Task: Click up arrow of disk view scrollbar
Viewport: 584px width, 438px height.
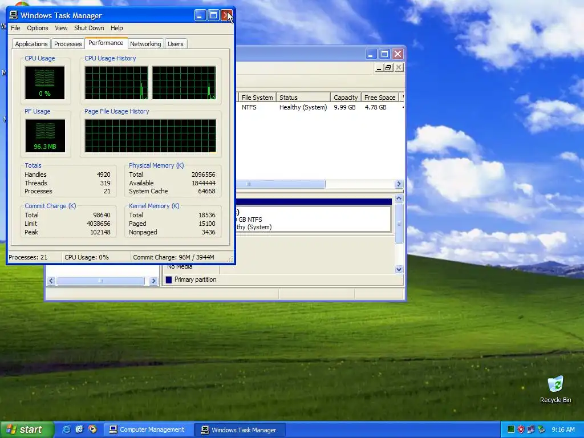Action: pos(399,198)
